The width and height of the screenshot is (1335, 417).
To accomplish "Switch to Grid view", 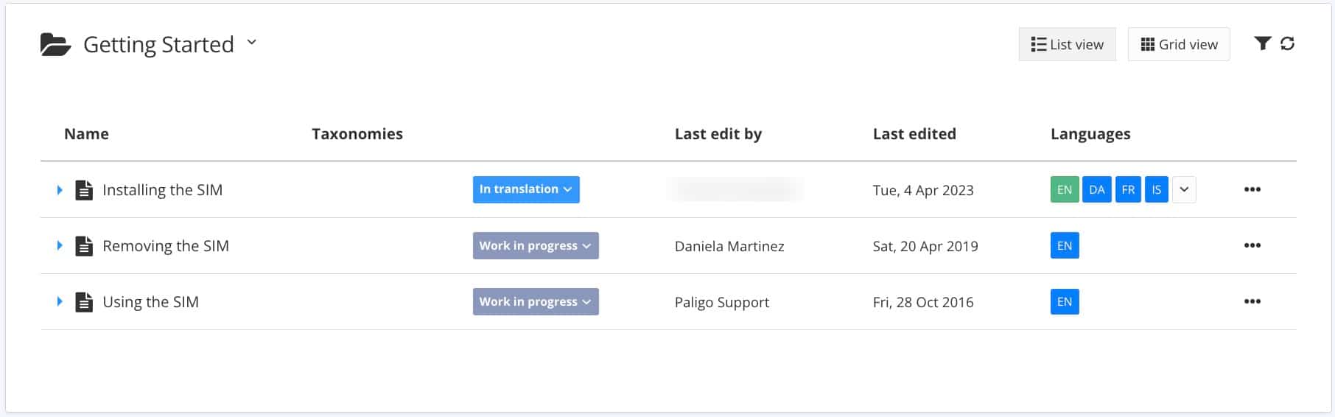I will (x=1178, y=44).
